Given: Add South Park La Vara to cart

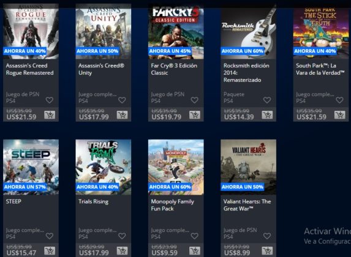Looking at the screenshot, I should click(x=339, y=115).
